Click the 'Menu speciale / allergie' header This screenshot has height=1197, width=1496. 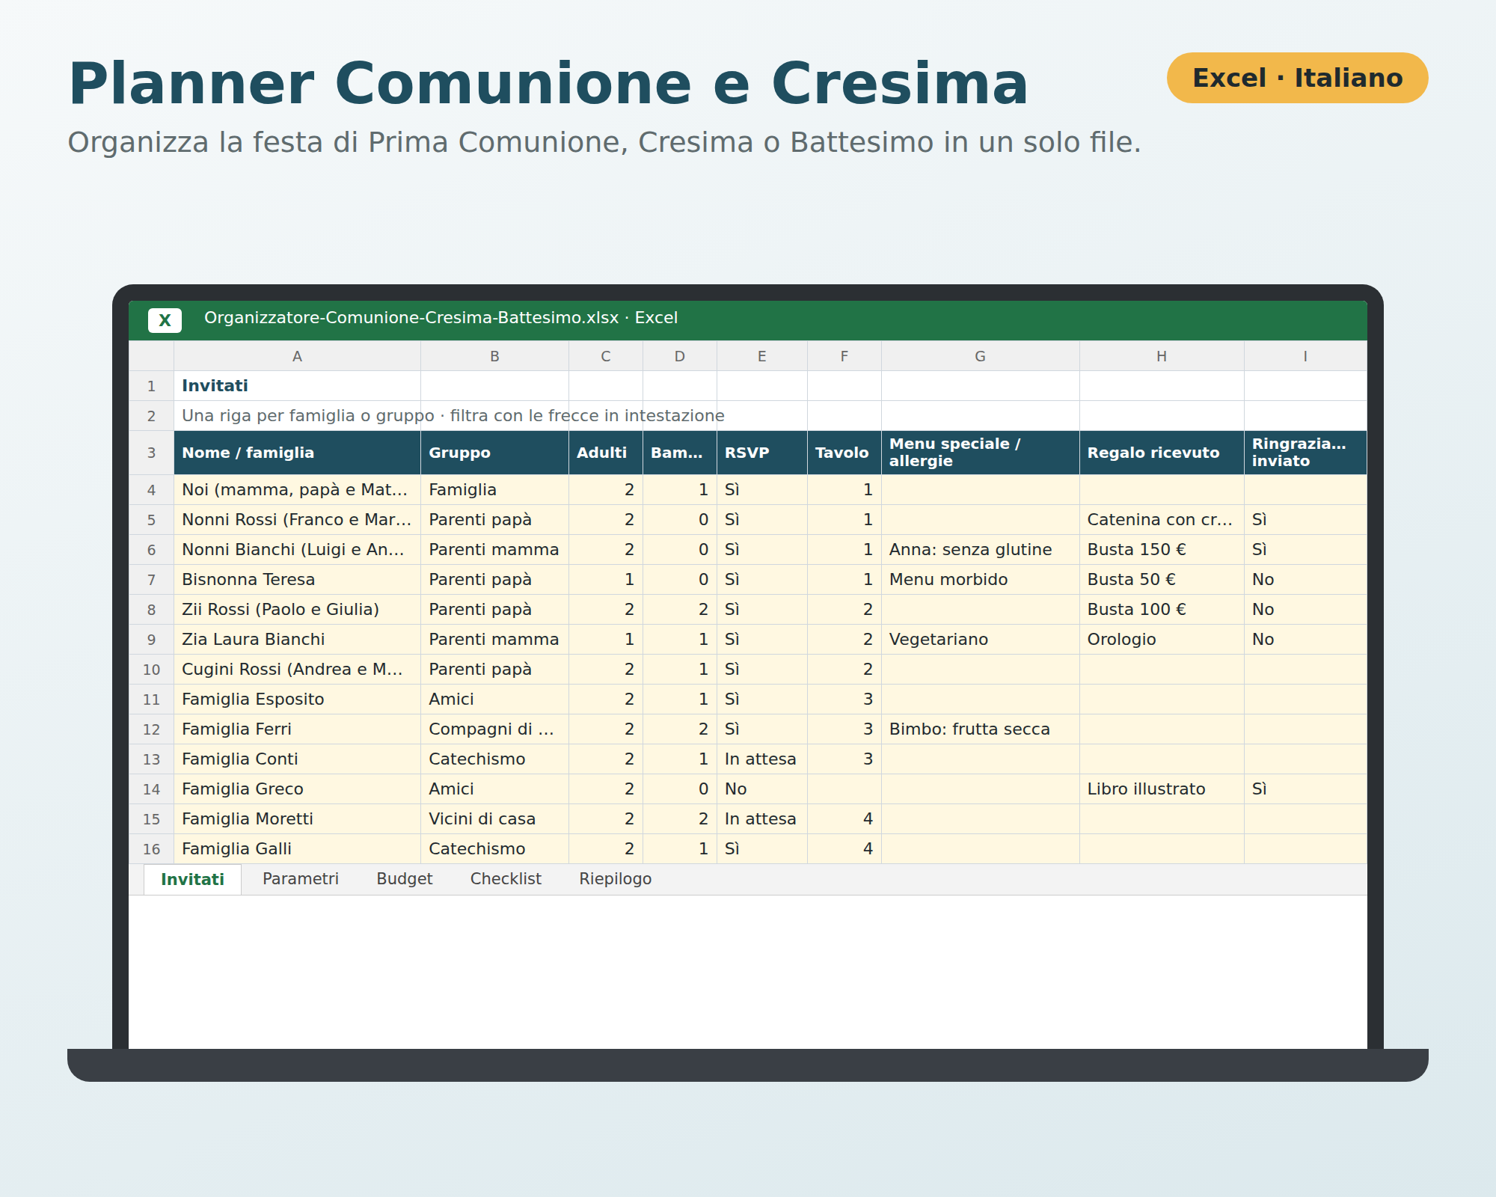pyautogui.click(x=981, y=453)
